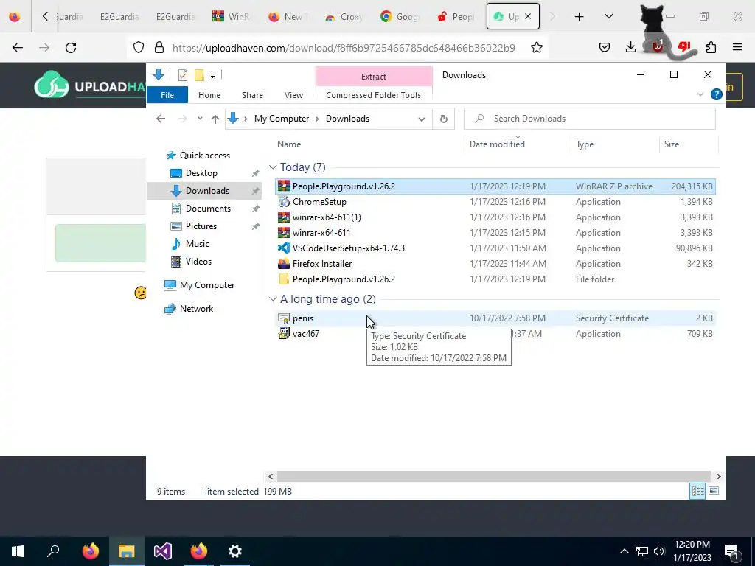Open the Recent locations dropdown arrow
755x566 pixels.
coord(200,119)
